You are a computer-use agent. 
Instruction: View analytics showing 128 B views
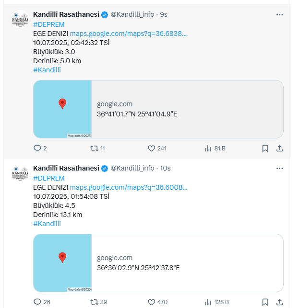208,302
